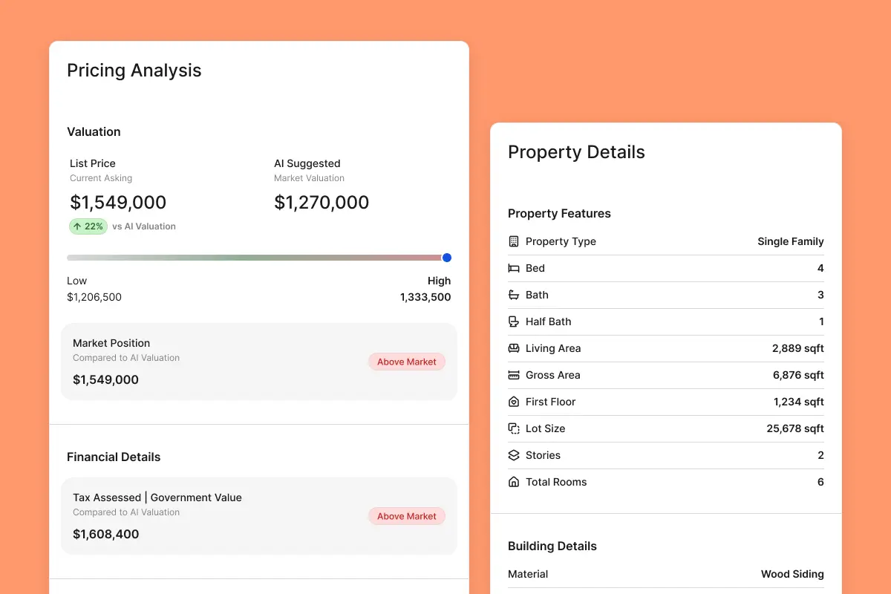
Task: Select the Bed icon in Property Features
Action: pos(513,268)
